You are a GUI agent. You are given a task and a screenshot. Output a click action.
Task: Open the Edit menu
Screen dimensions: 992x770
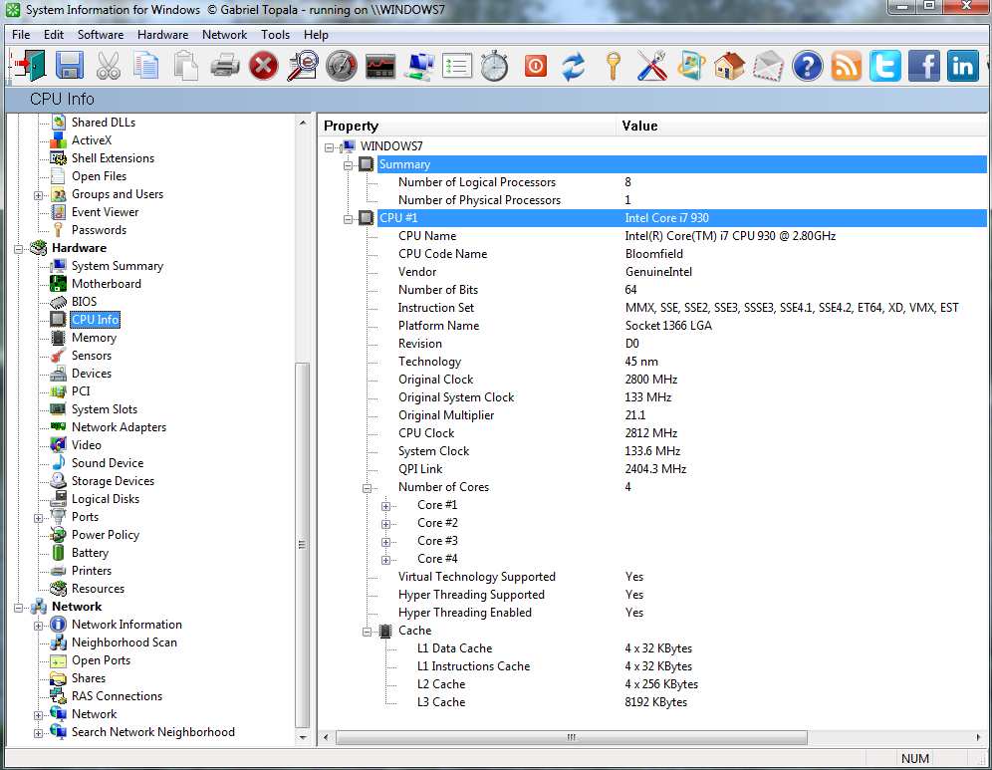coord(54,35)
